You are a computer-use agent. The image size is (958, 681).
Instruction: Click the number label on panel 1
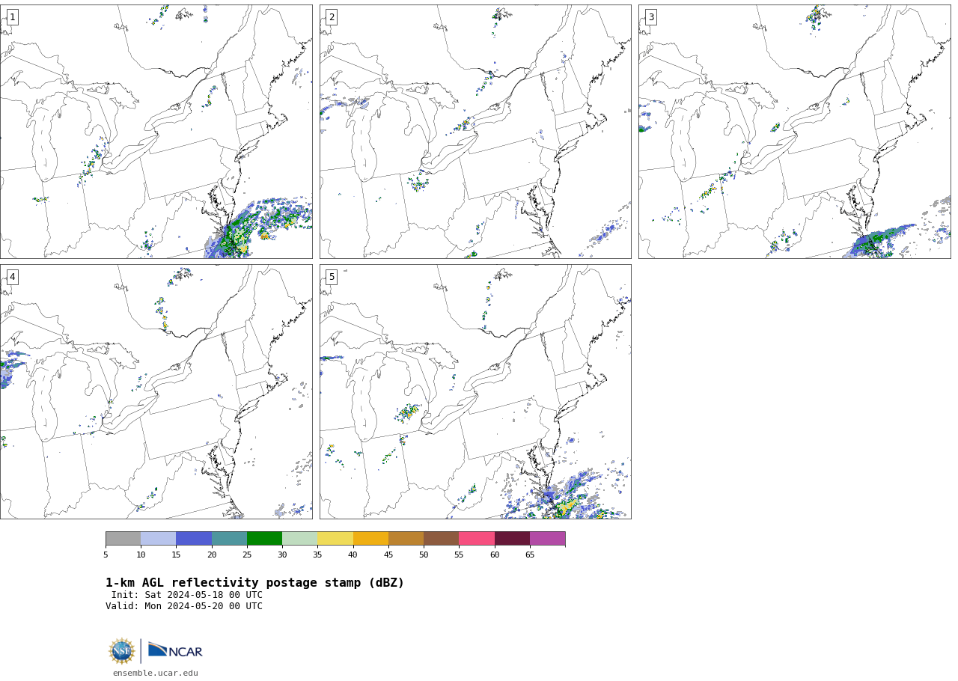[x=12, y=17]
